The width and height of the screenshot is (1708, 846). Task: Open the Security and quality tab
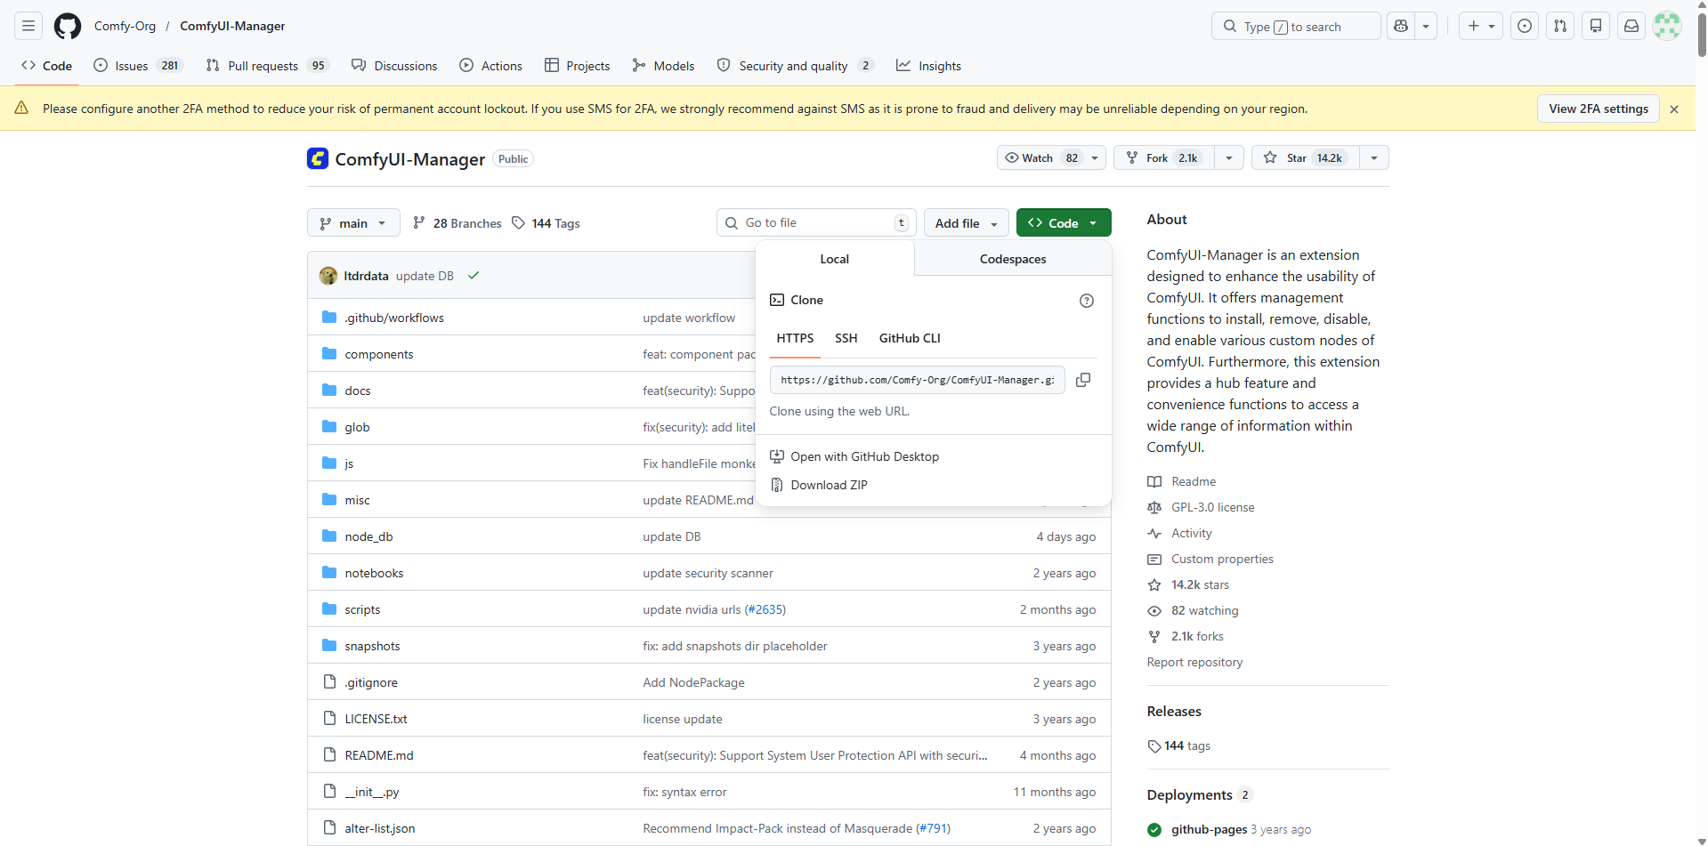tap(797, 65)
